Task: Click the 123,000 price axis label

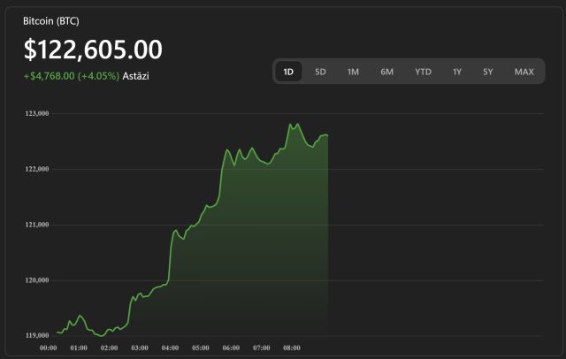Action: click(x=36, y=113)
